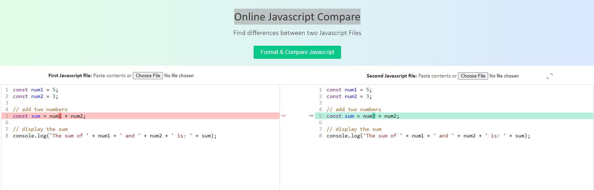Click line number 6 in right editor gutter
Screen dimensions: 594x190
(x=320, y=123)
